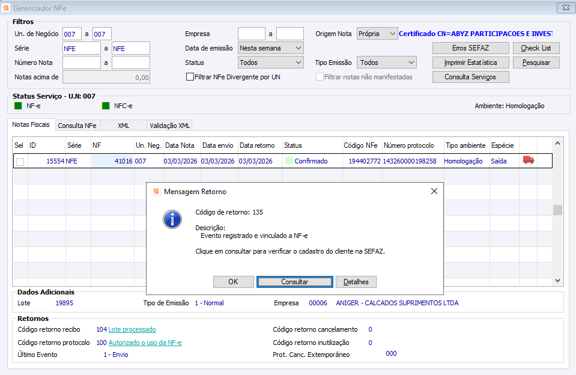
Task: Click the Número protocolo column header
Action: [x=413, y=145]
